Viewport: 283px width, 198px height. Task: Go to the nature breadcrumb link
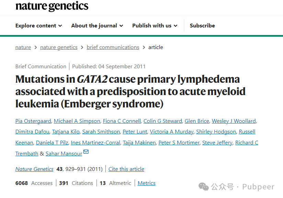pos(23,47)
